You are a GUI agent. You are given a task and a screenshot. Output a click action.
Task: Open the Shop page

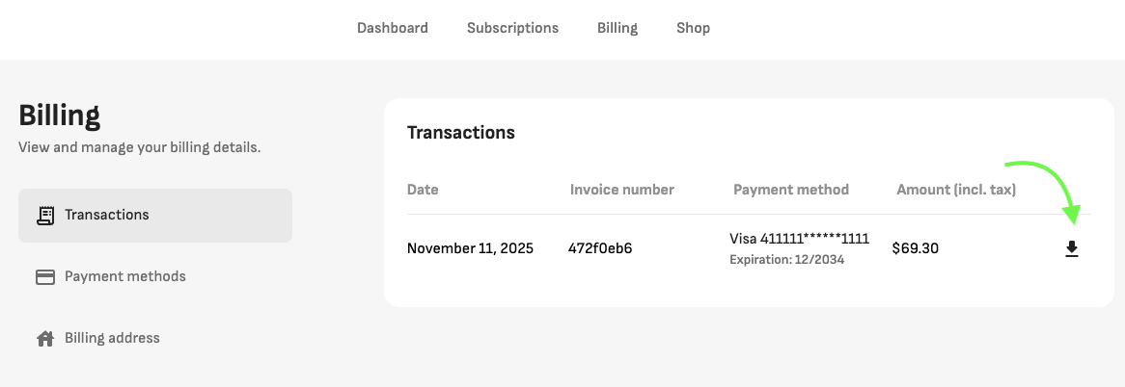click(x=693, y=28)
